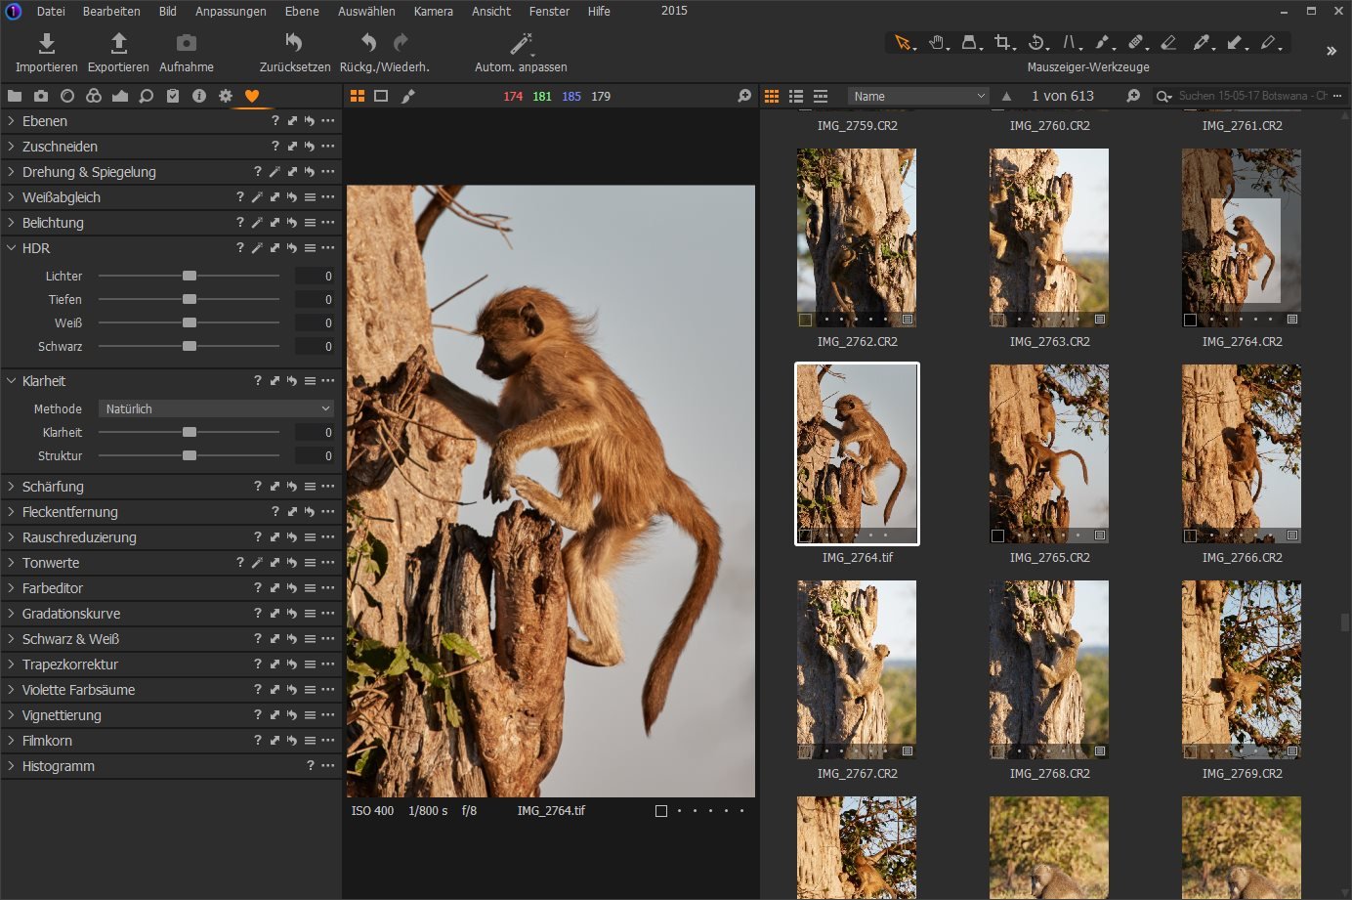The width and height of the screenshot is (1352, 900).
Task: Click the Aufnahme button
Action: (x=187, y=53)
